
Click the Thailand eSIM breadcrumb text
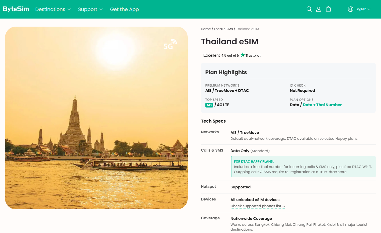pyautogui.click(x=248, y=29)
